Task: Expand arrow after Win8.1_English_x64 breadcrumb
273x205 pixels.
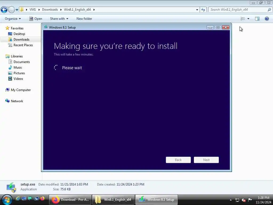Action: point(94,10)
